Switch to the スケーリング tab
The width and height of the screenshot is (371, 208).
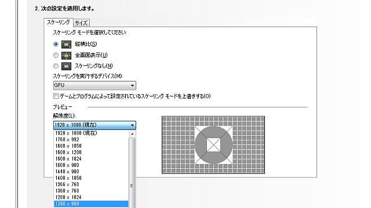click(58, 23)
